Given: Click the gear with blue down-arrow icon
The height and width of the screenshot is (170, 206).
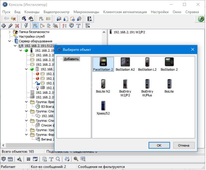Looking at the screenshot, I should coord(59,19).
